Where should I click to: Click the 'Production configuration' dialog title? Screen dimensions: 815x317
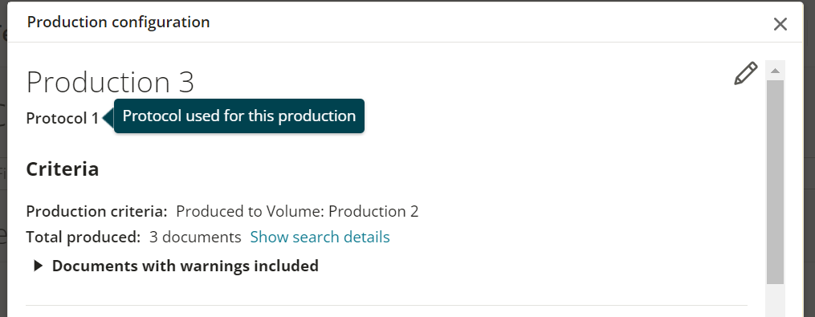[x=119, y=22]
